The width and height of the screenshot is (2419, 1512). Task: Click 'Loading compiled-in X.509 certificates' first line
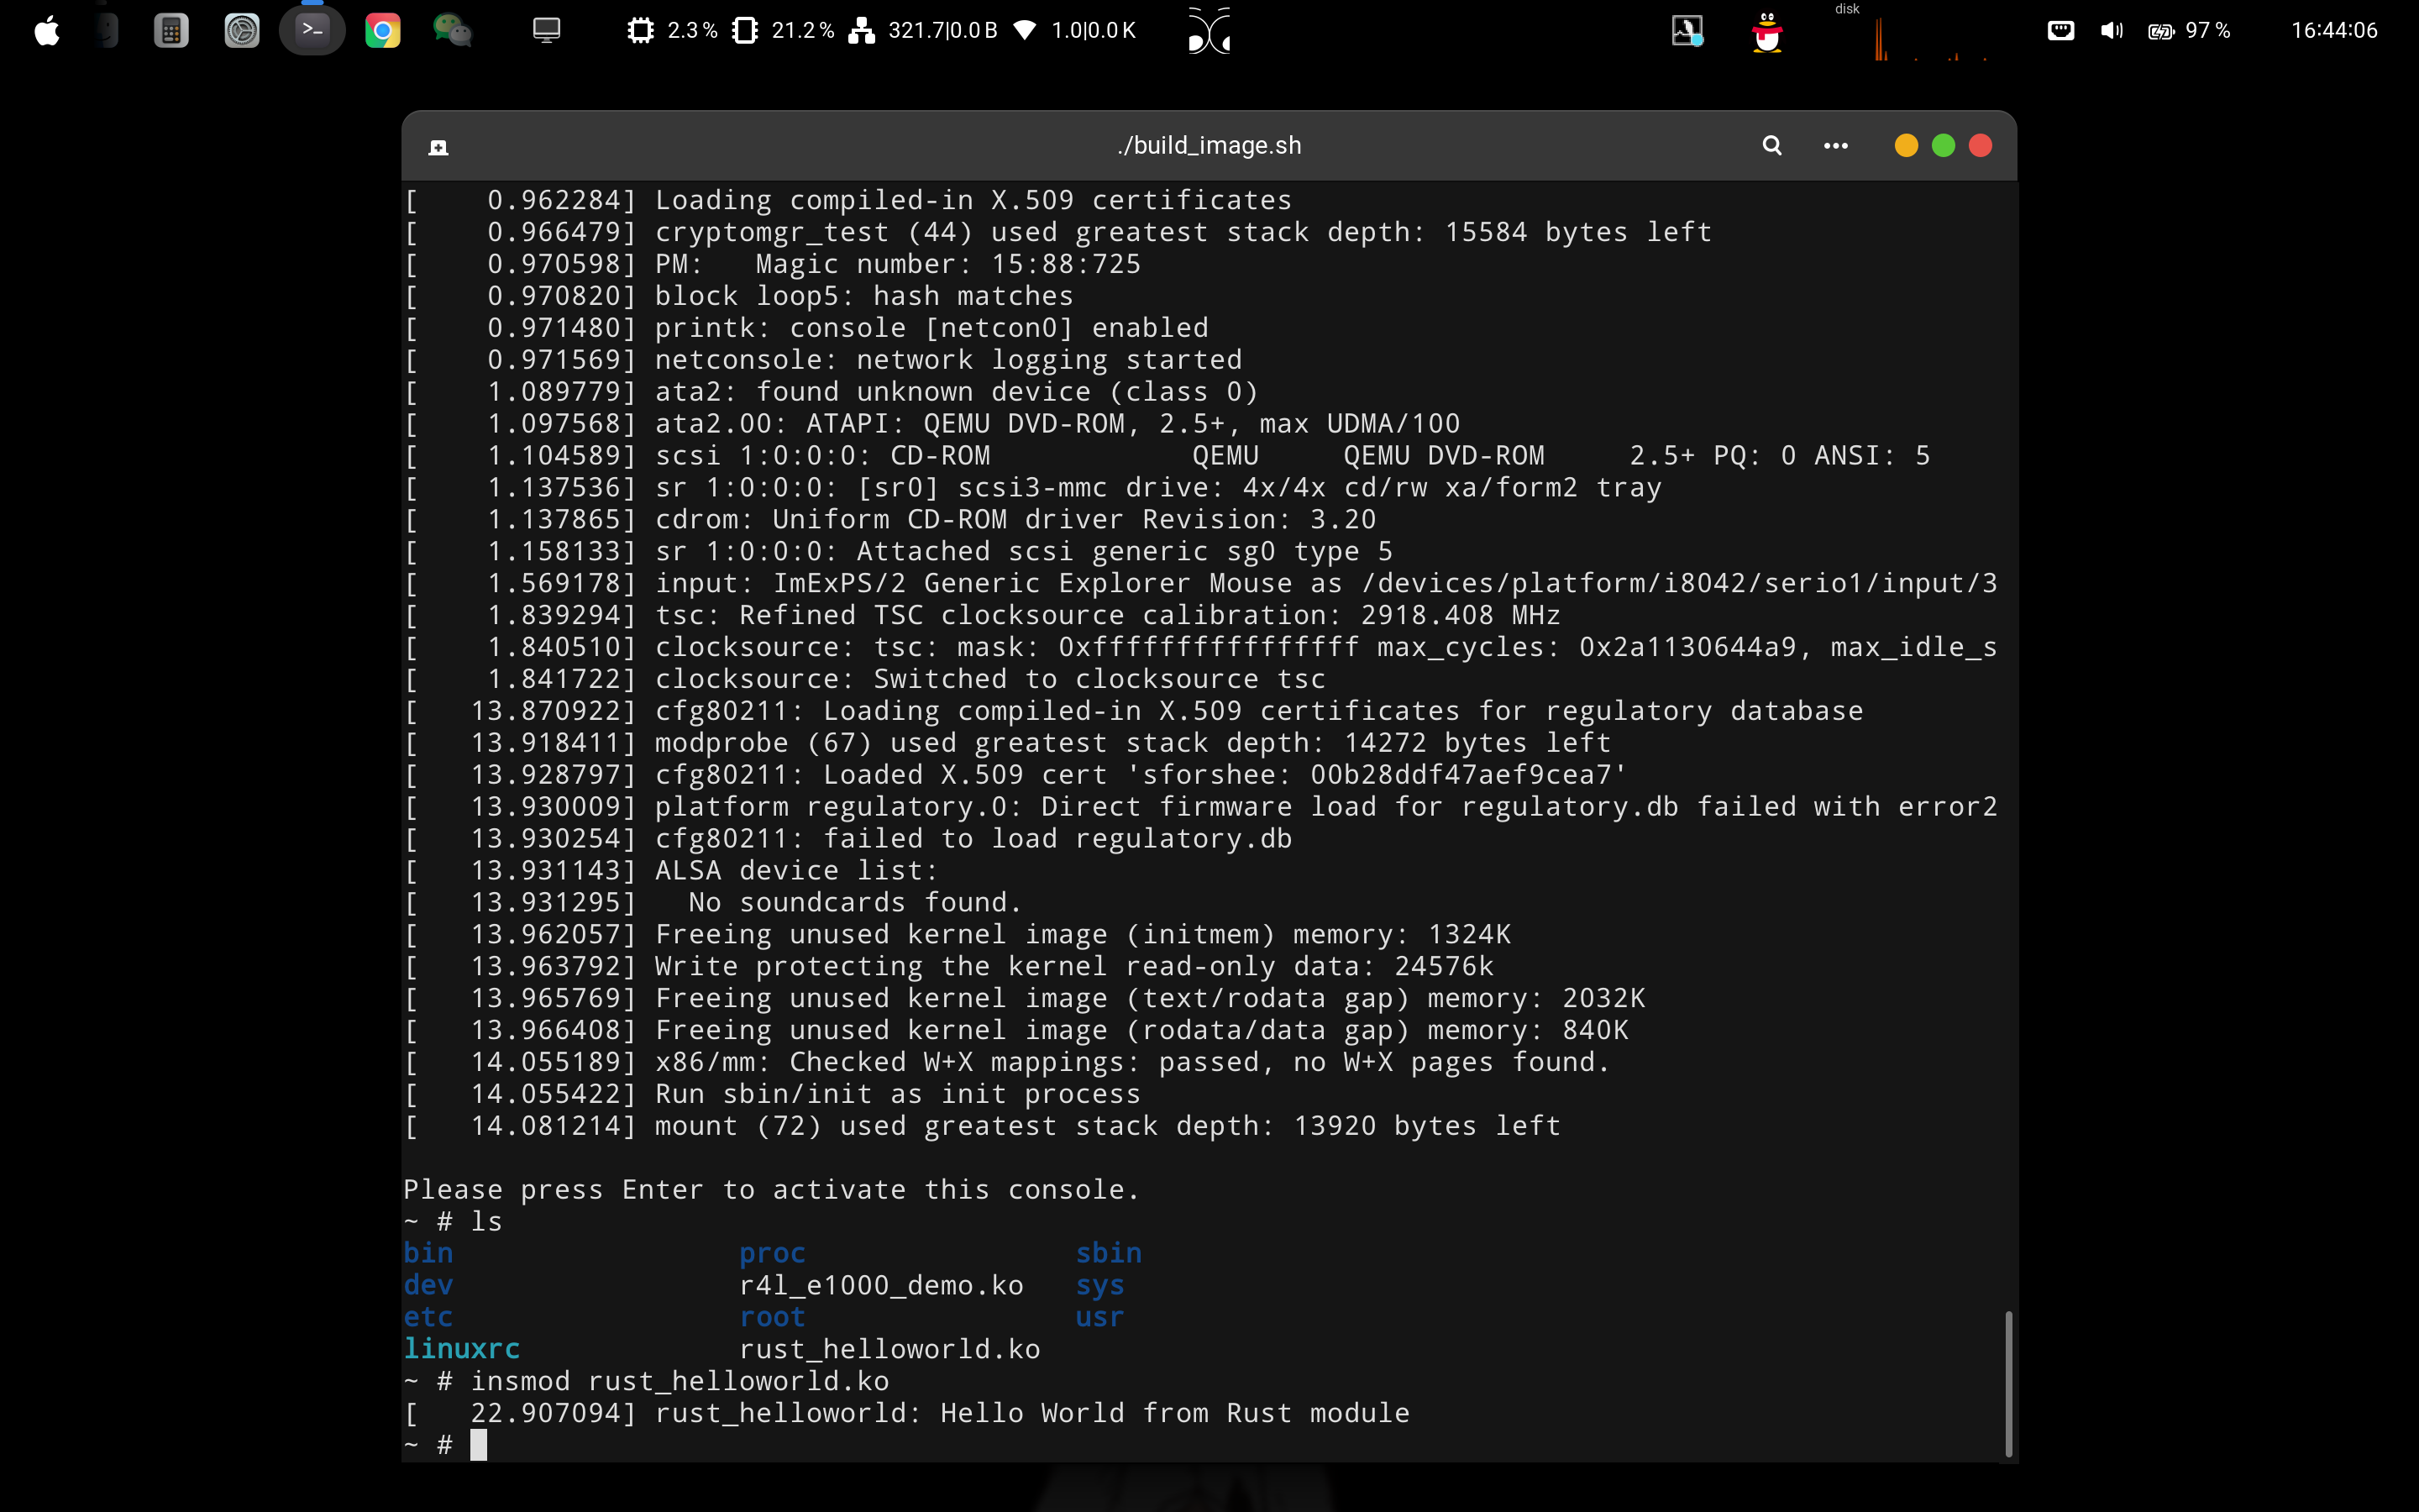coord(847,200)
